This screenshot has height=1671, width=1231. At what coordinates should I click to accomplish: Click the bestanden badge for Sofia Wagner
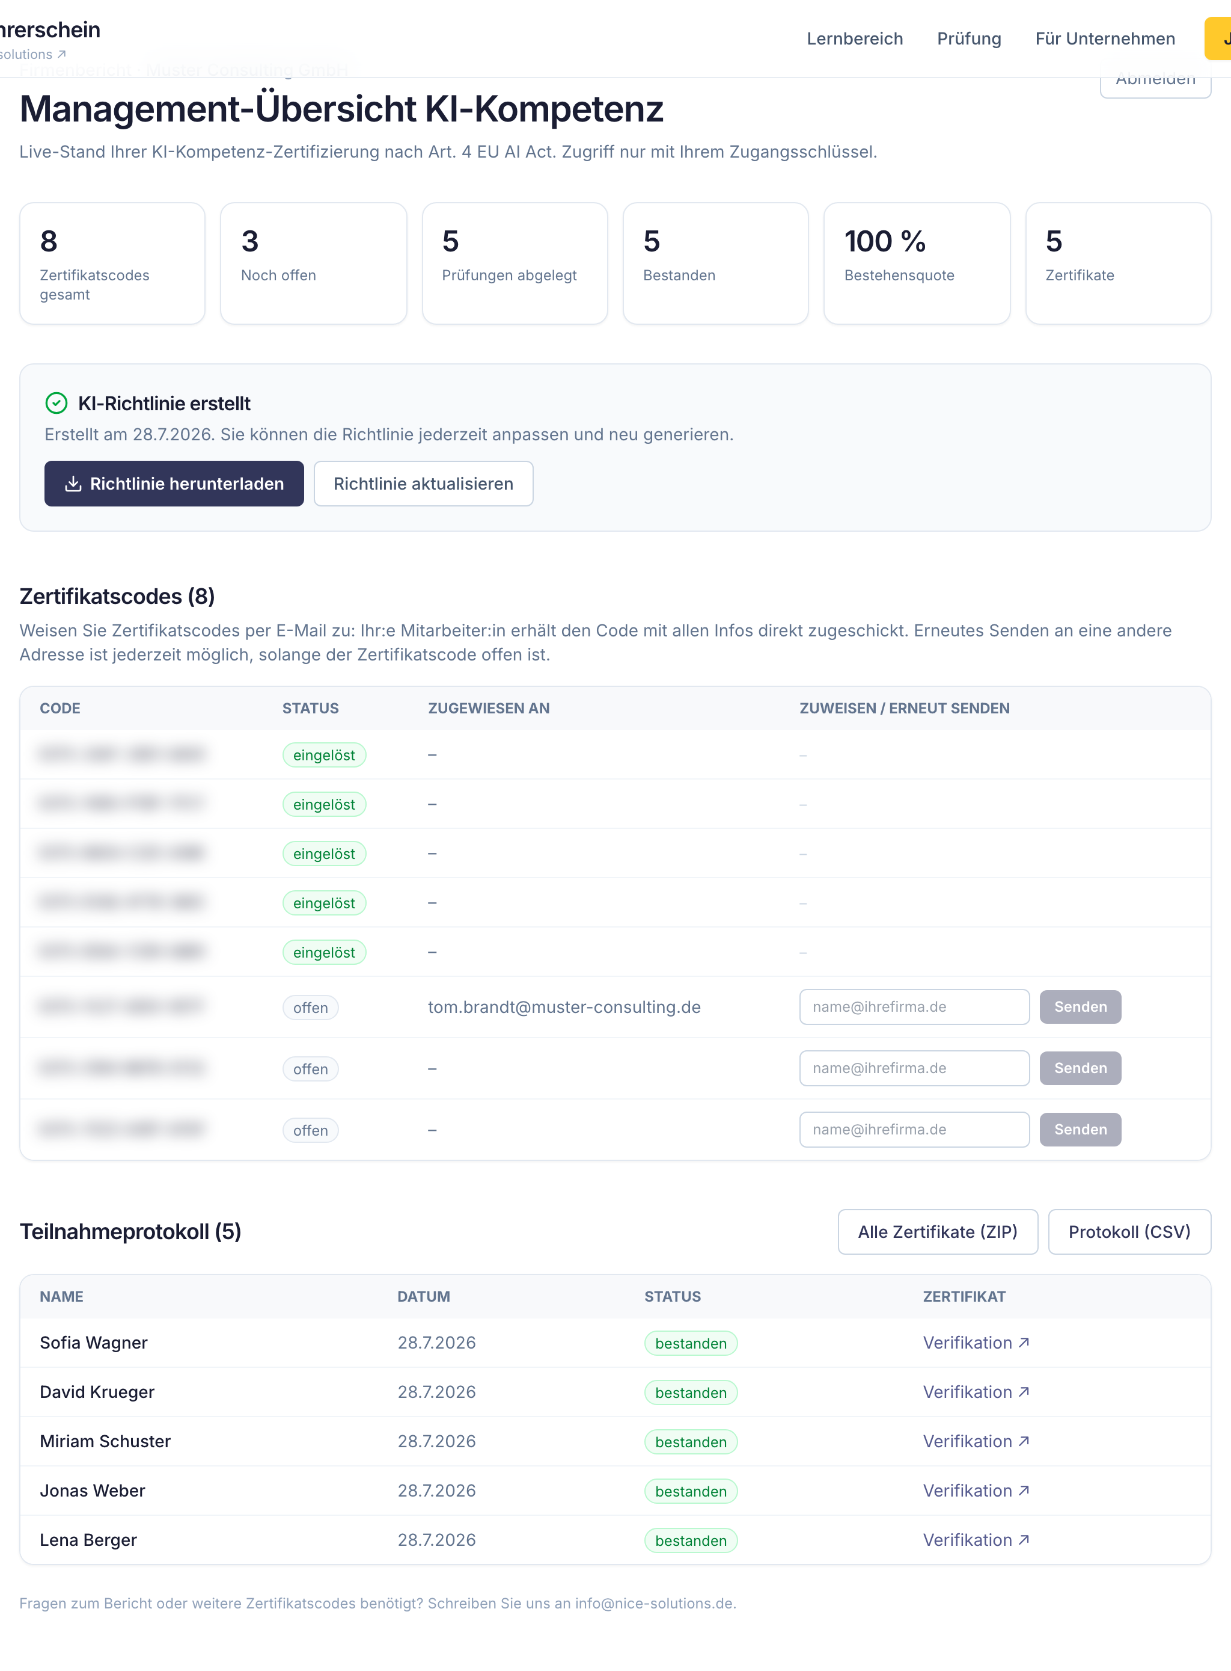point(691,1343)
